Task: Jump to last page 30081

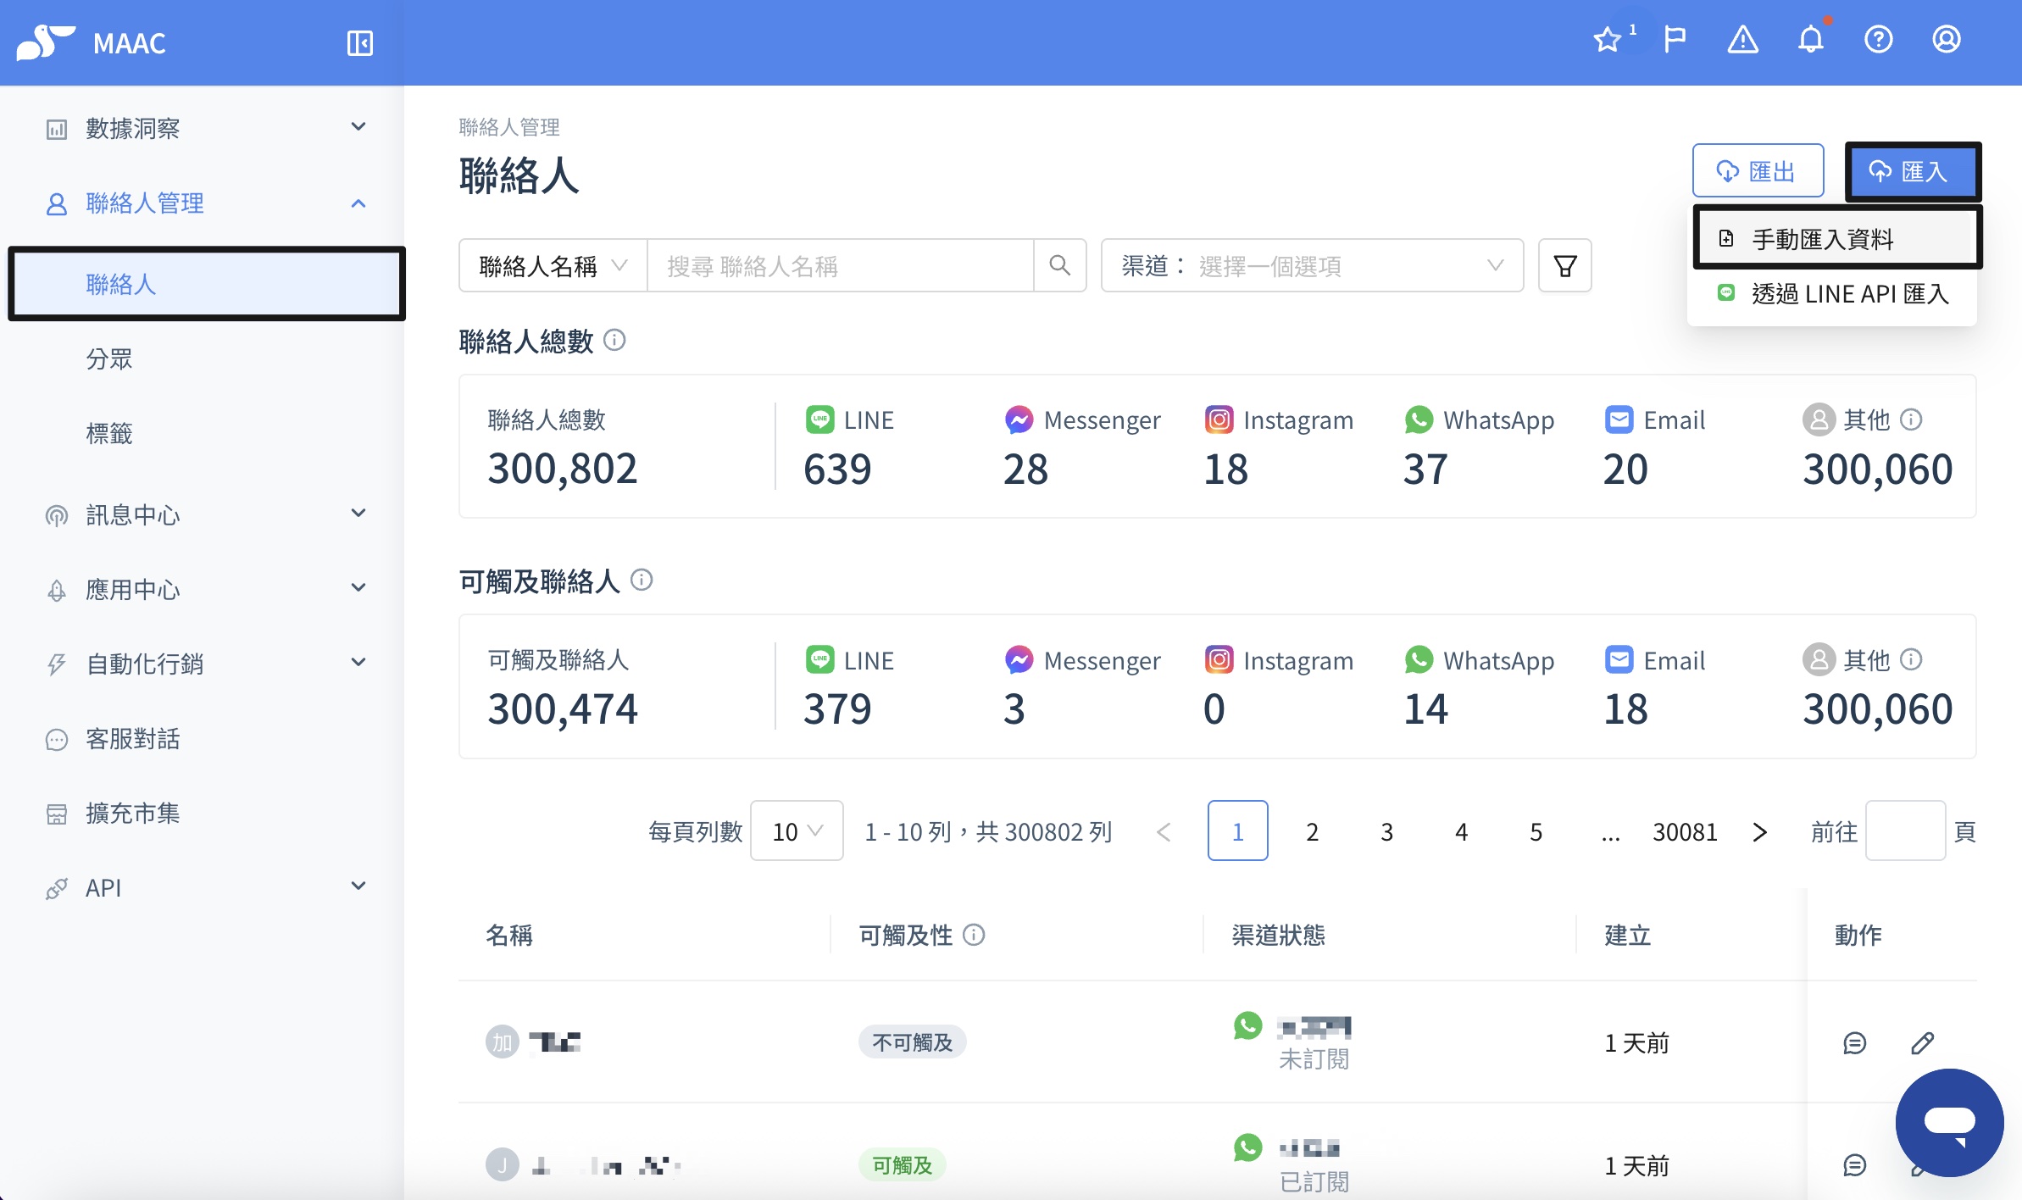Action: point(1686,831)
